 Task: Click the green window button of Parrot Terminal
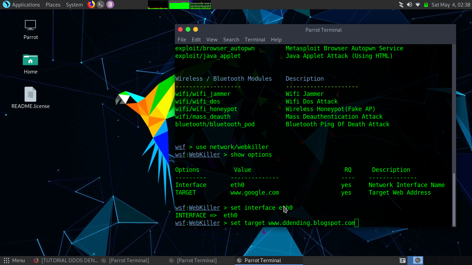coord(188,30)
